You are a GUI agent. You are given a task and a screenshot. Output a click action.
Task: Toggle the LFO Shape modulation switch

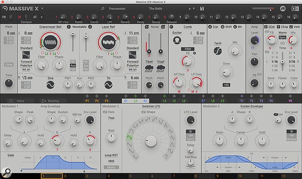(x=144, y=112)
